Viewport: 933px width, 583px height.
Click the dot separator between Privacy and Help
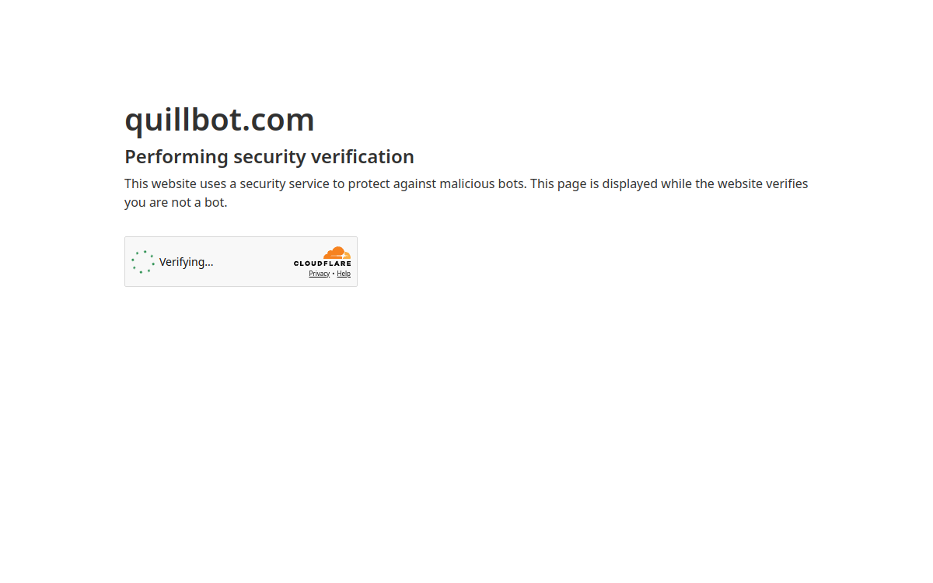click(x=334, y=274)
